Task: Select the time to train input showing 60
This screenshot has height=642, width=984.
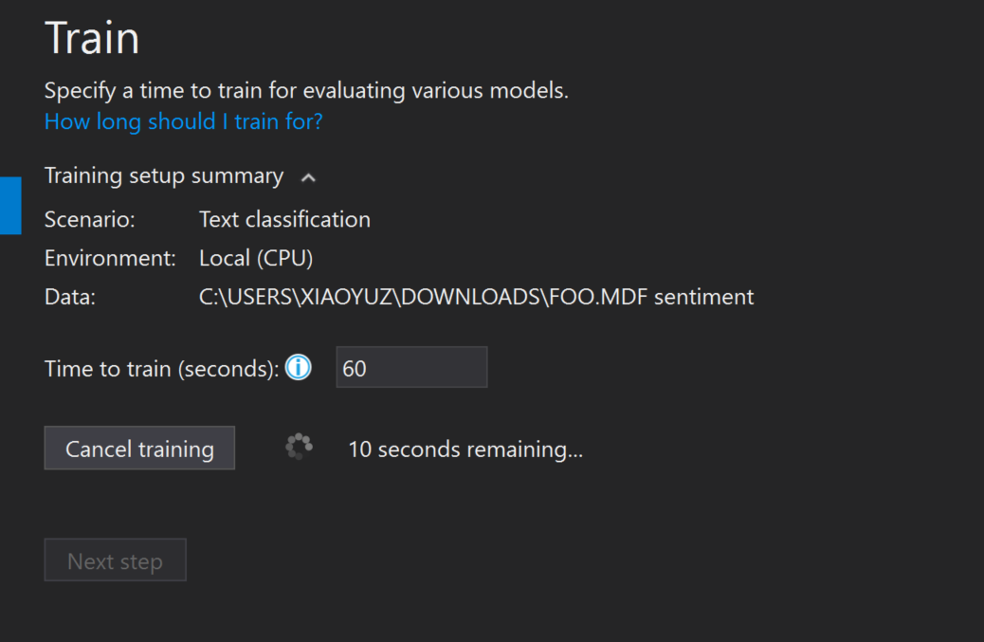Action: 410,367
